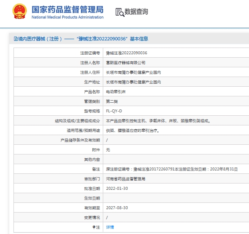Click the 注册人住所 address value
Viewport: 249px width, 234px height.
(x=134, y=72)
